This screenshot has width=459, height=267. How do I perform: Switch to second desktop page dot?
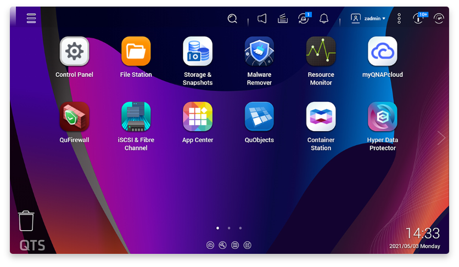[x=229, y=228]
